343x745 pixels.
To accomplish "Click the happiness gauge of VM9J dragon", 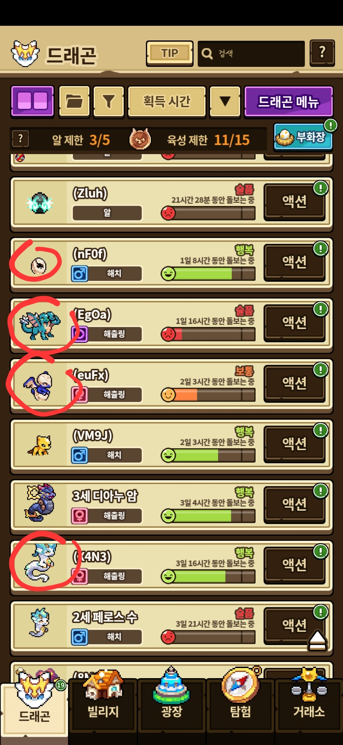I will click(208, 455).
